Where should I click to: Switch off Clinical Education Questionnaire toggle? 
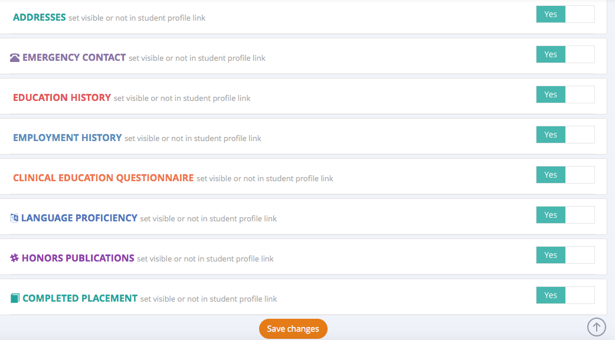point(565,175)
